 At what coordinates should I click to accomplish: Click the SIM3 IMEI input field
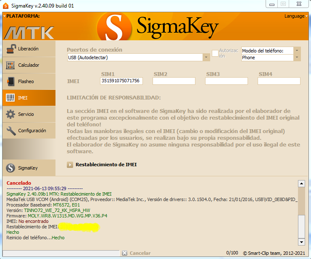[x=227, y=81]
